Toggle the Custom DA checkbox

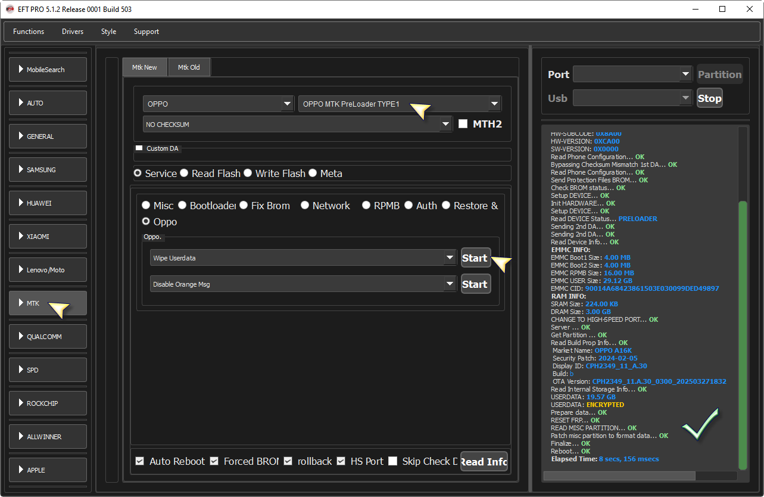pyautogui.click(x=139, y=148)
